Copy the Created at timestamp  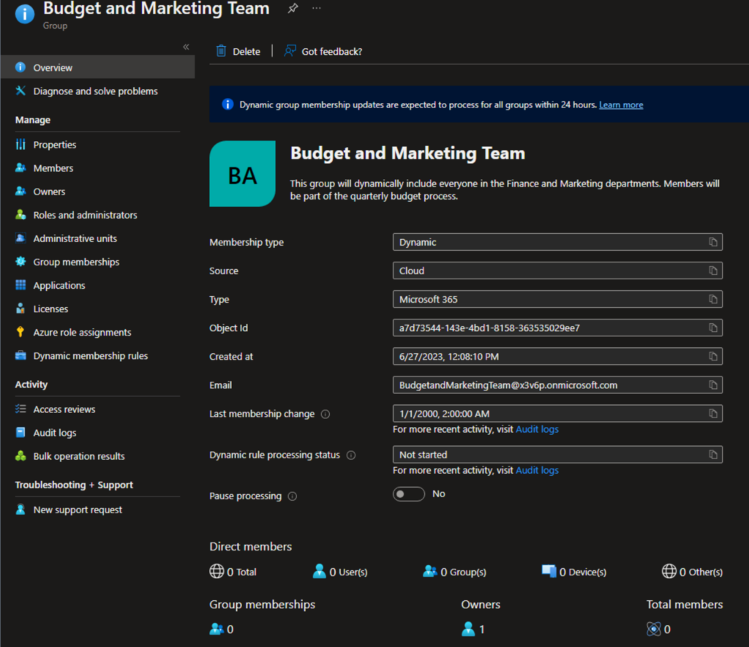pyautogui.click(x=712, y=357)
